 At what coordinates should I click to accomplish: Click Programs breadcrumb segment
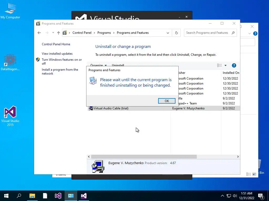click(104, 33)
